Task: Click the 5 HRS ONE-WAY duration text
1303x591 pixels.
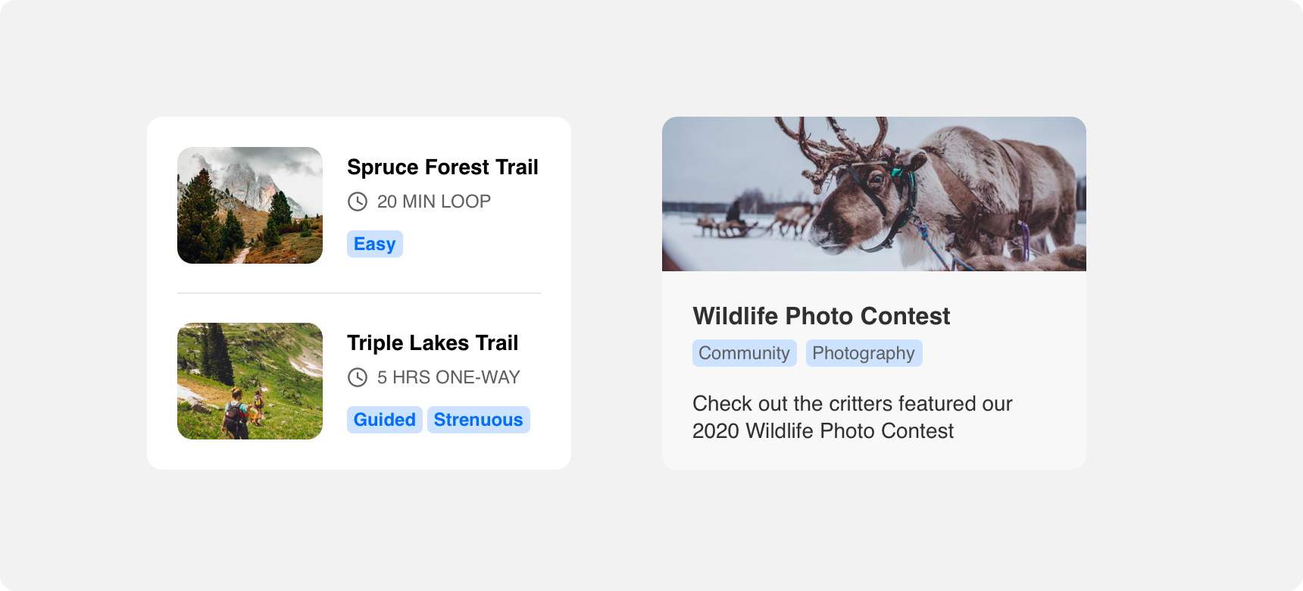Action: (448, 377)
